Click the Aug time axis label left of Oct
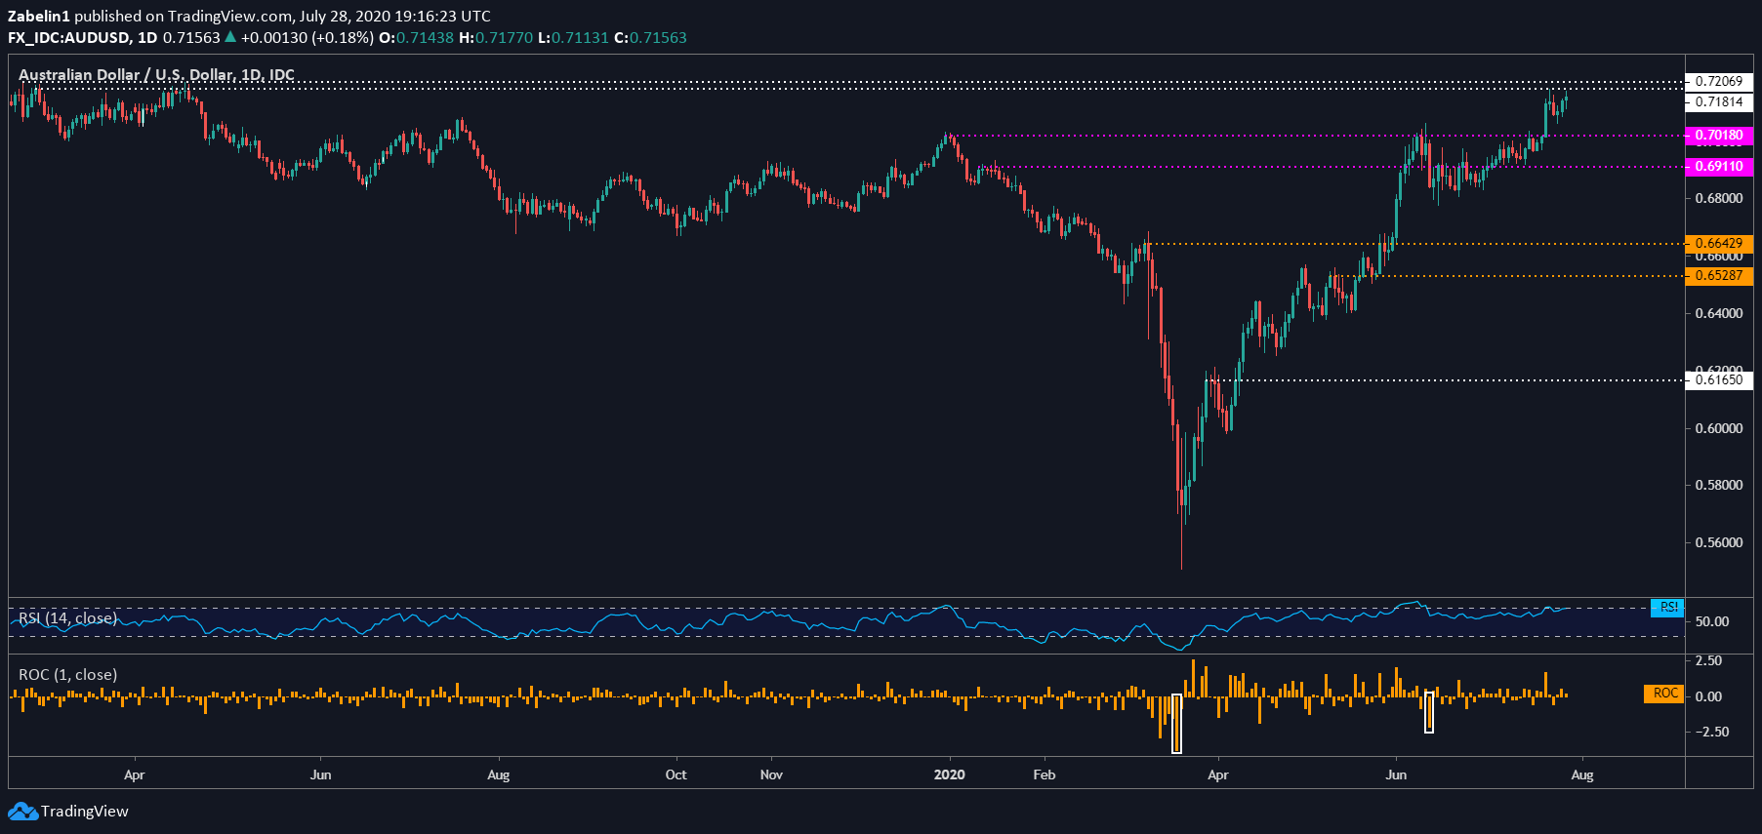1762x834 pixels. 498,774
